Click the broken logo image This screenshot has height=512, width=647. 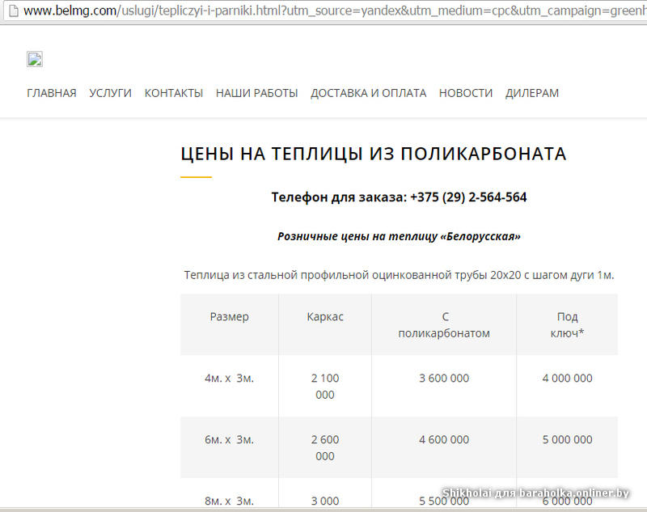35,59
